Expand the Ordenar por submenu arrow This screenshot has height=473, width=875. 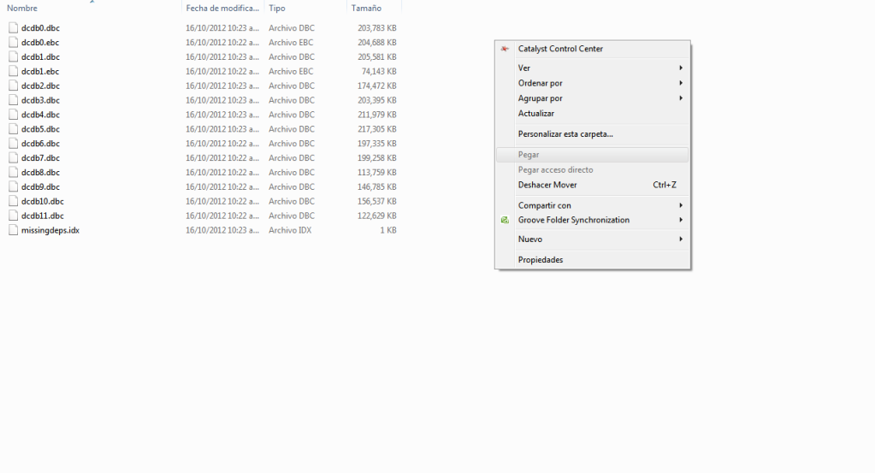tap(681, 83)
